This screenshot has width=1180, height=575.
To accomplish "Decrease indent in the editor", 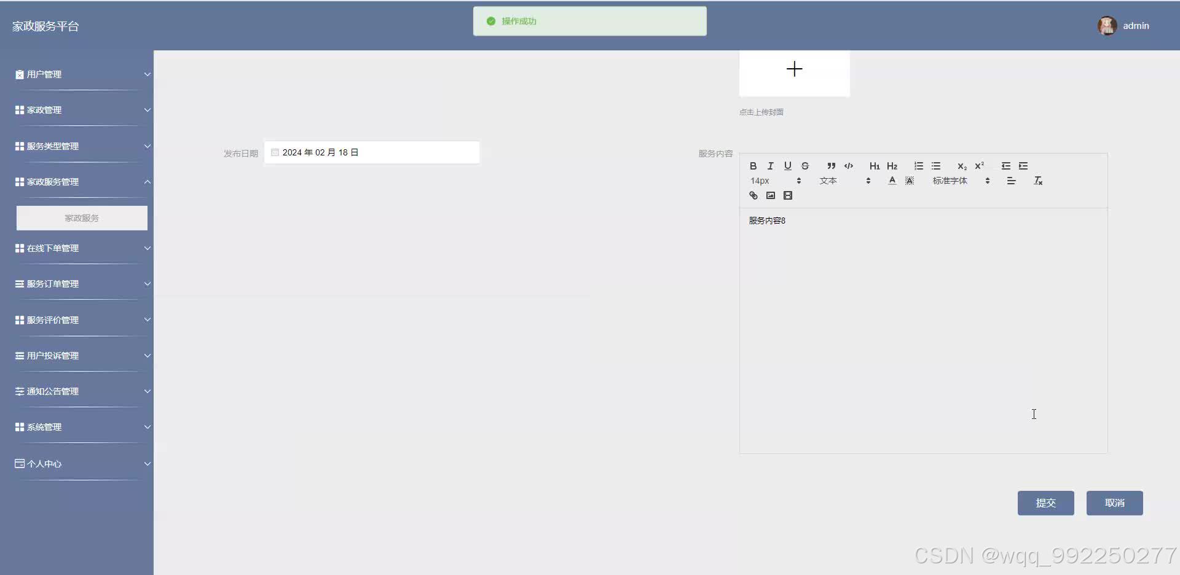I will [x=1005, y=166].
